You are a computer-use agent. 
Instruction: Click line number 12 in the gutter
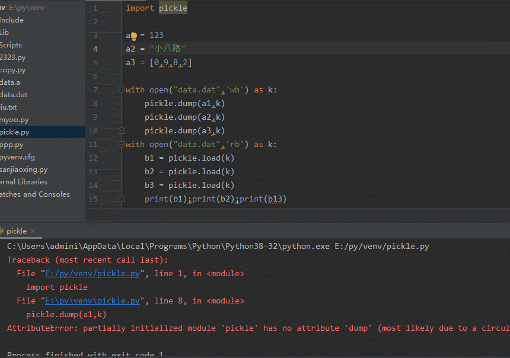(93, 158)
